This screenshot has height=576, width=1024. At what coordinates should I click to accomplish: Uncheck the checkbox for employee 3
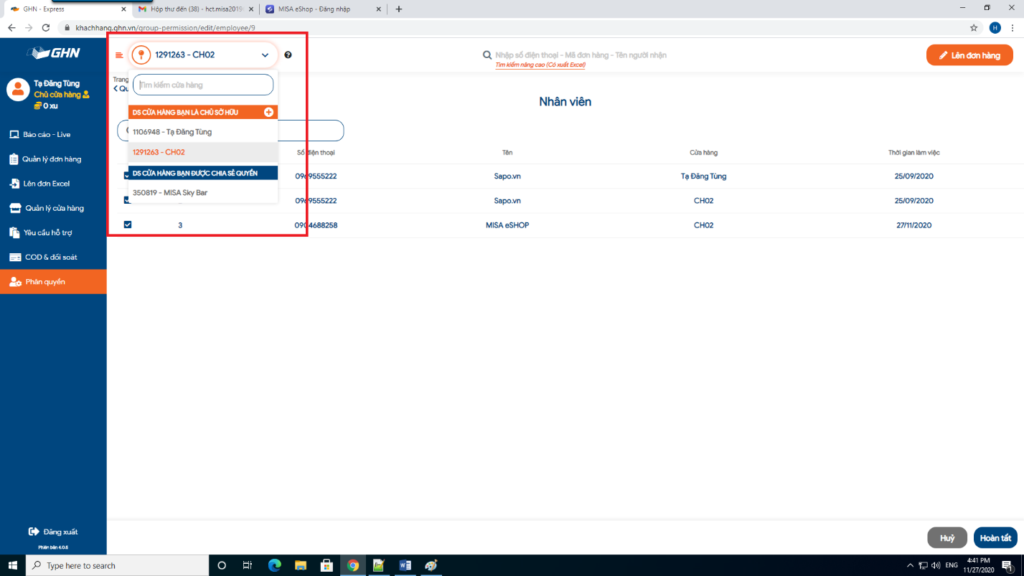(128, 225)
